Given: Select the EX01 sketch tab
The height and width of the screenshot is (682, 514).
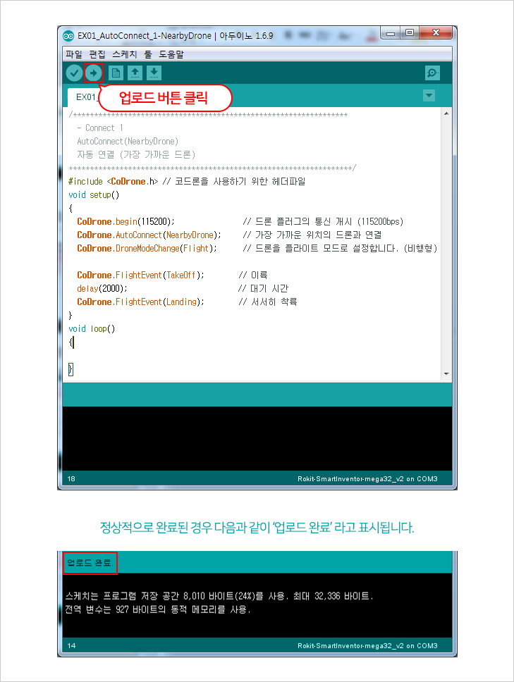Looking at the screenshot, I should pos(83,97).
